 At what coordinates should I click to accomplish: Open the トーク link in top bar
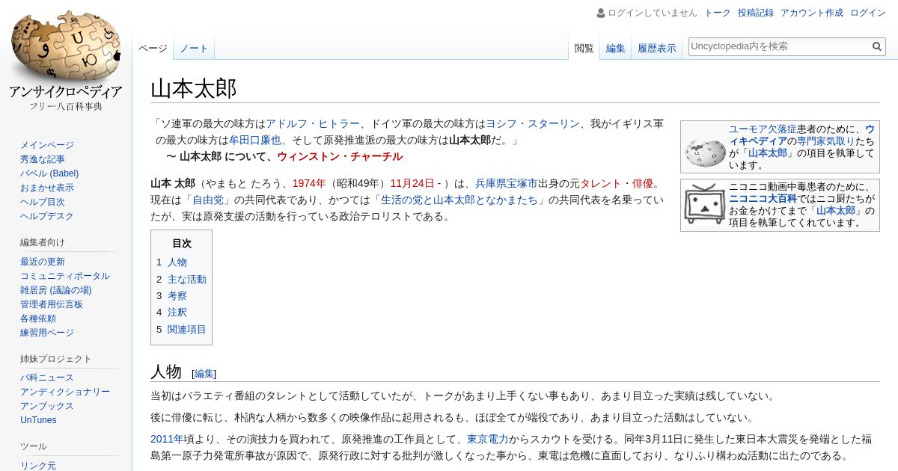[x=718, y=13]
